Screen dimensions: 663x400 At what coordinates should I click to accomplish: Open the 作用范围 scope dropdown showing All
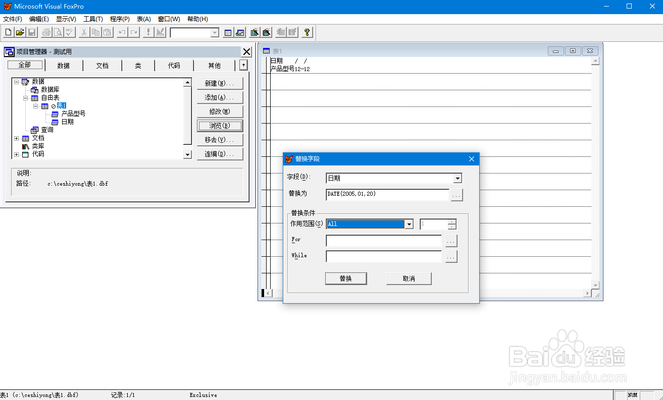coord(410,223)
